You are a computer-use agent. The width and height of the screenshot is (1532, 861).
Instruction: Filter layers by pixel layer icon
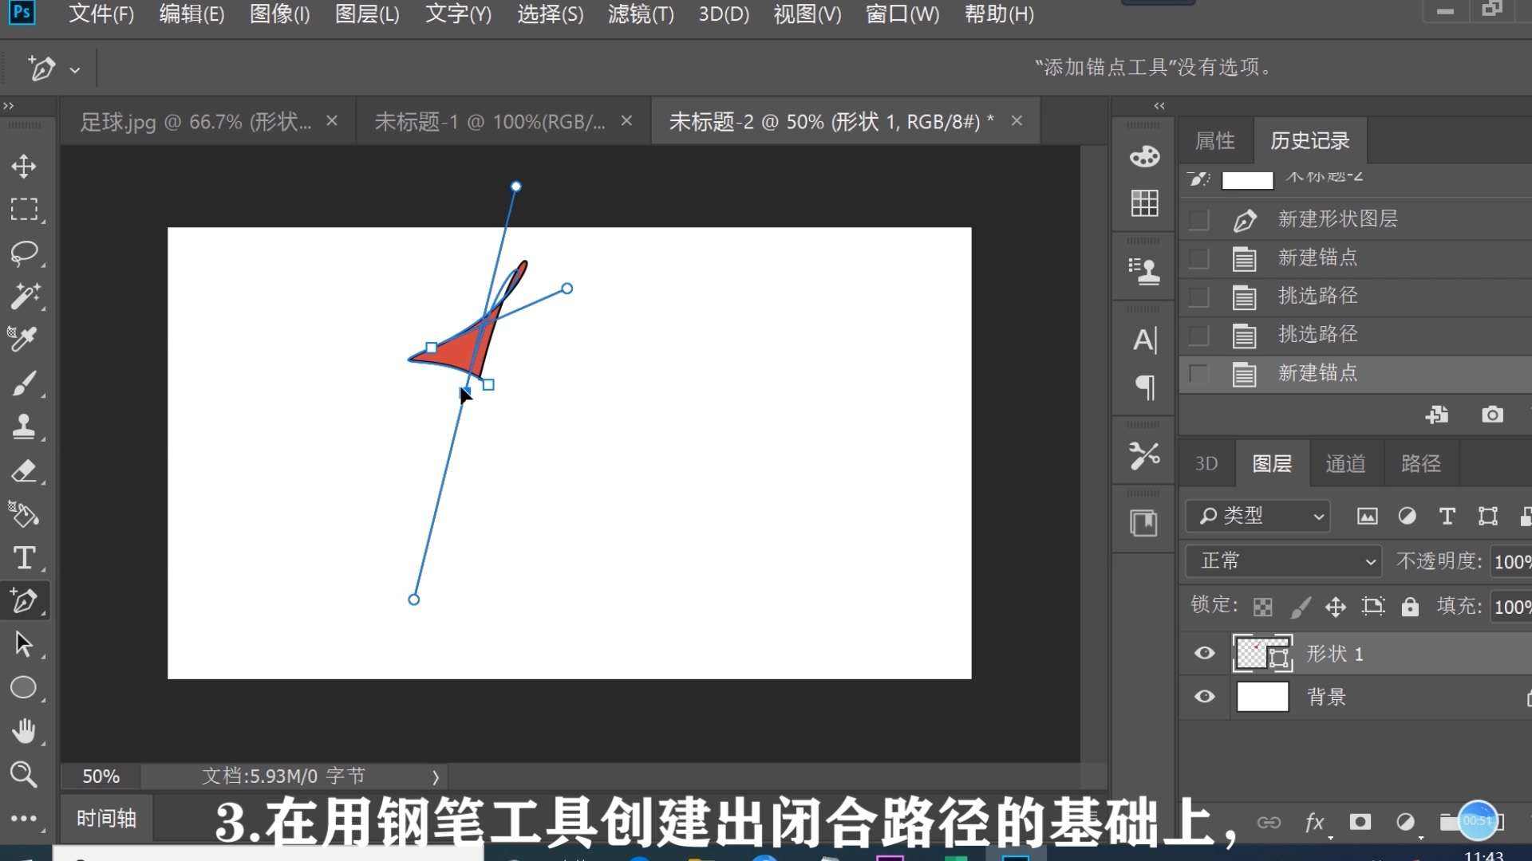click(x=1367, y=517)
